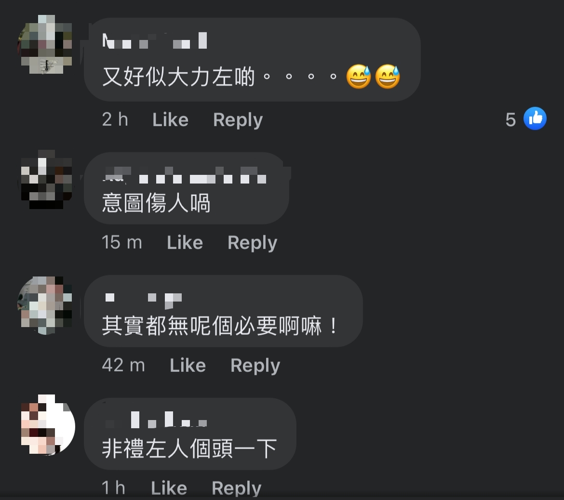The image size is (564, 500).
Task: Like the comment posted 1 h ago
Action: pos(169,488)
